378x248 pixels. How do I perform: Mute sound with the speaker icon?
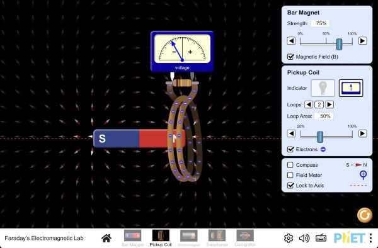click(304, 238)
